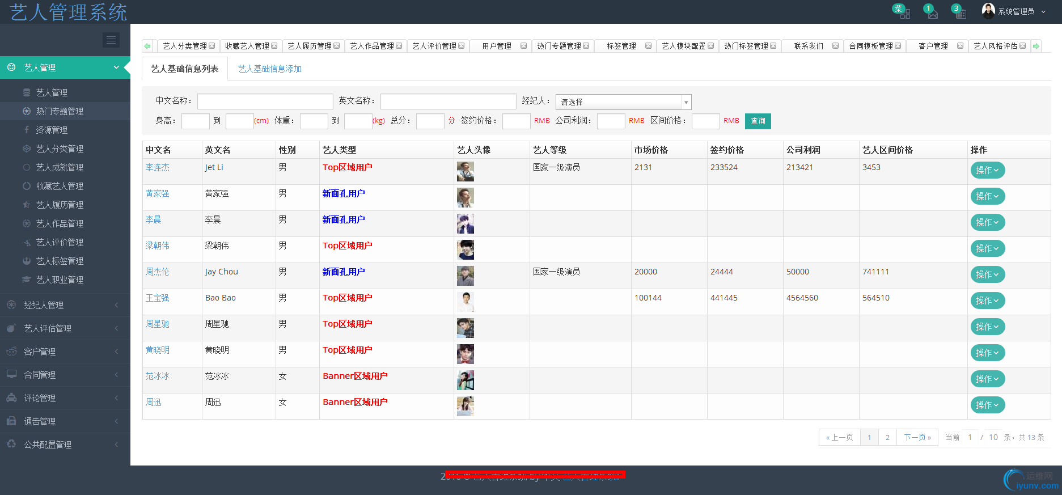Select the 艺人基础信息列表 tab
Screen dimensions: 1062x495
[x=184, y=69]
